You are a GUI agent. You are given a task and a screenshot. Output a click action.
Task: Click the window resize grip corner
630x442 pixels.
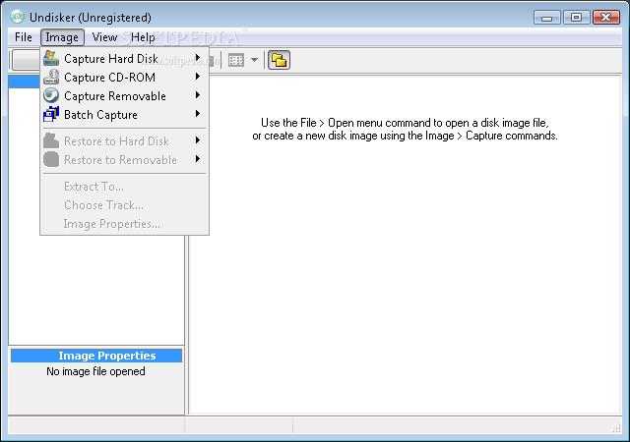tap(617, 428)
